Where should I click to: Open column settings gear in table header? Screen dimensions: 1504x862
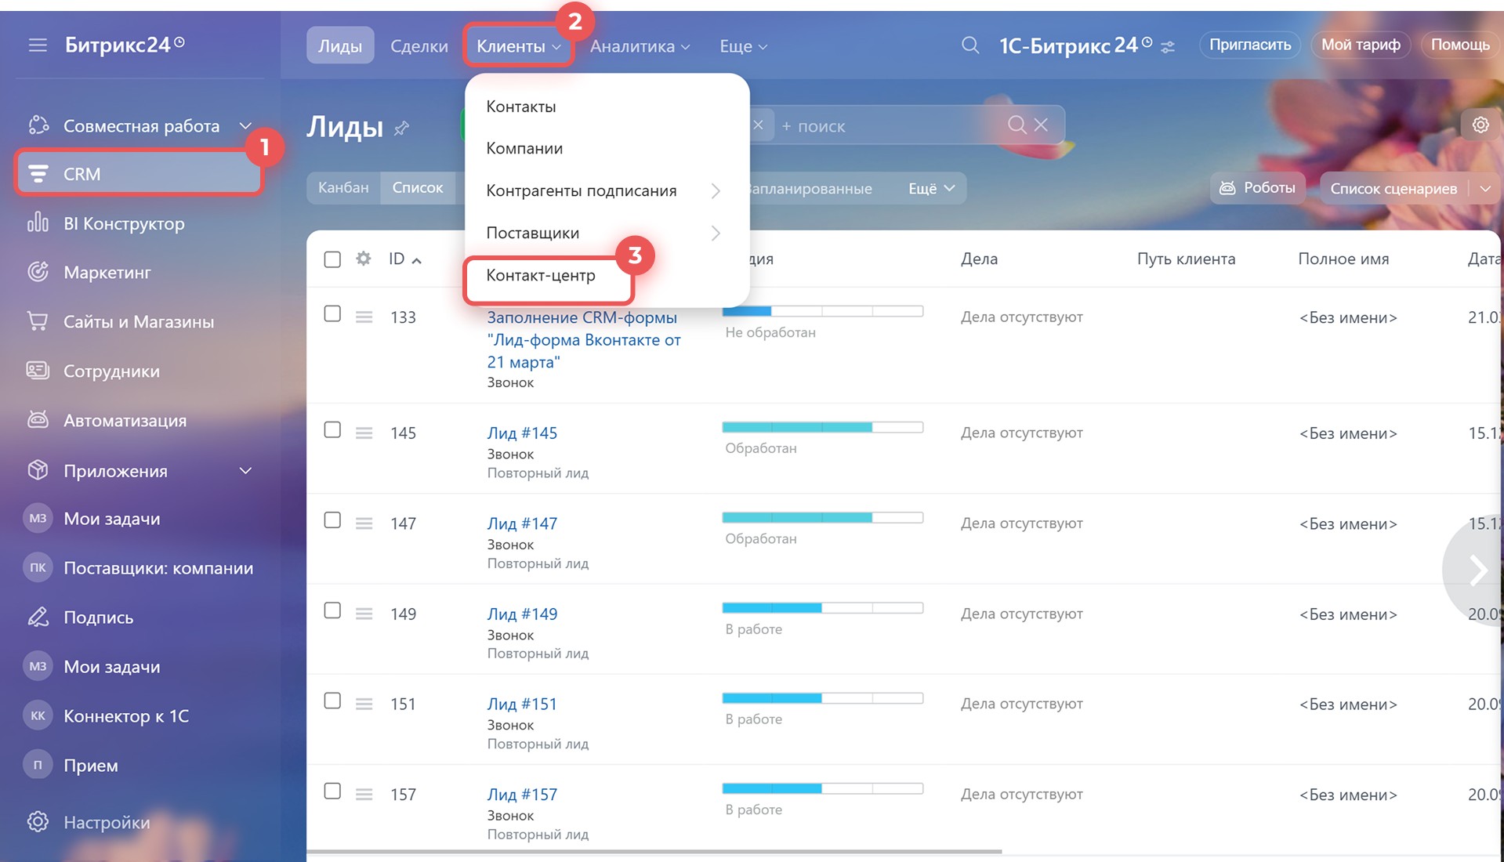coord(363,259)
